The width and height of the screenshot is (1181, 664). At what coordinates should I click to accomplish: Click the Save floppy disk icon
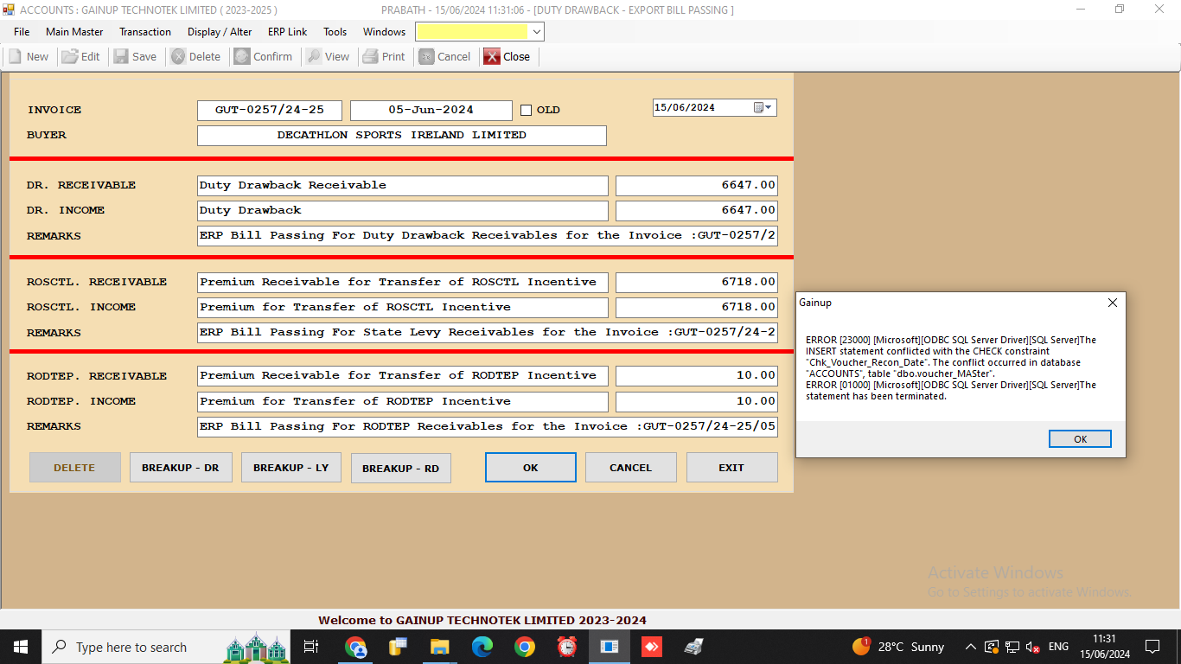coord(121,57)
